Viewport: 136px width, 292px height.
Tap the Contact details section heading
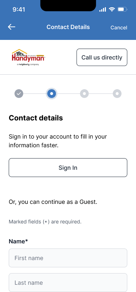click(36, 118)
